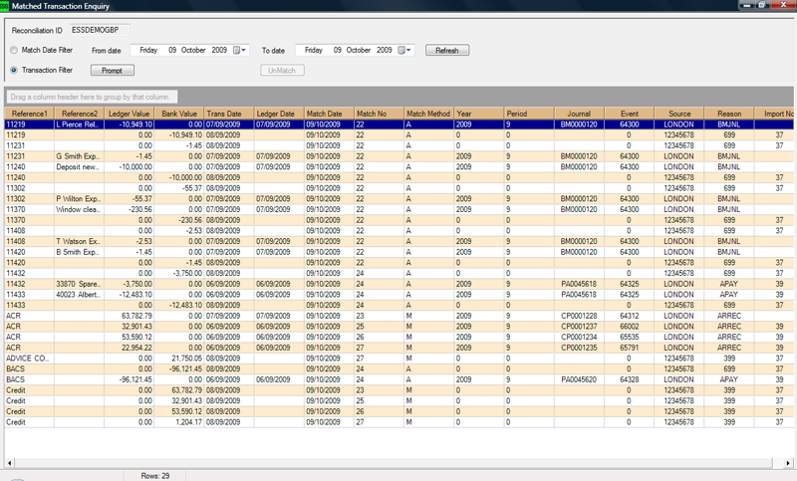
Task: Sort by the Ledger Value column header
Action: pos(129,114)
